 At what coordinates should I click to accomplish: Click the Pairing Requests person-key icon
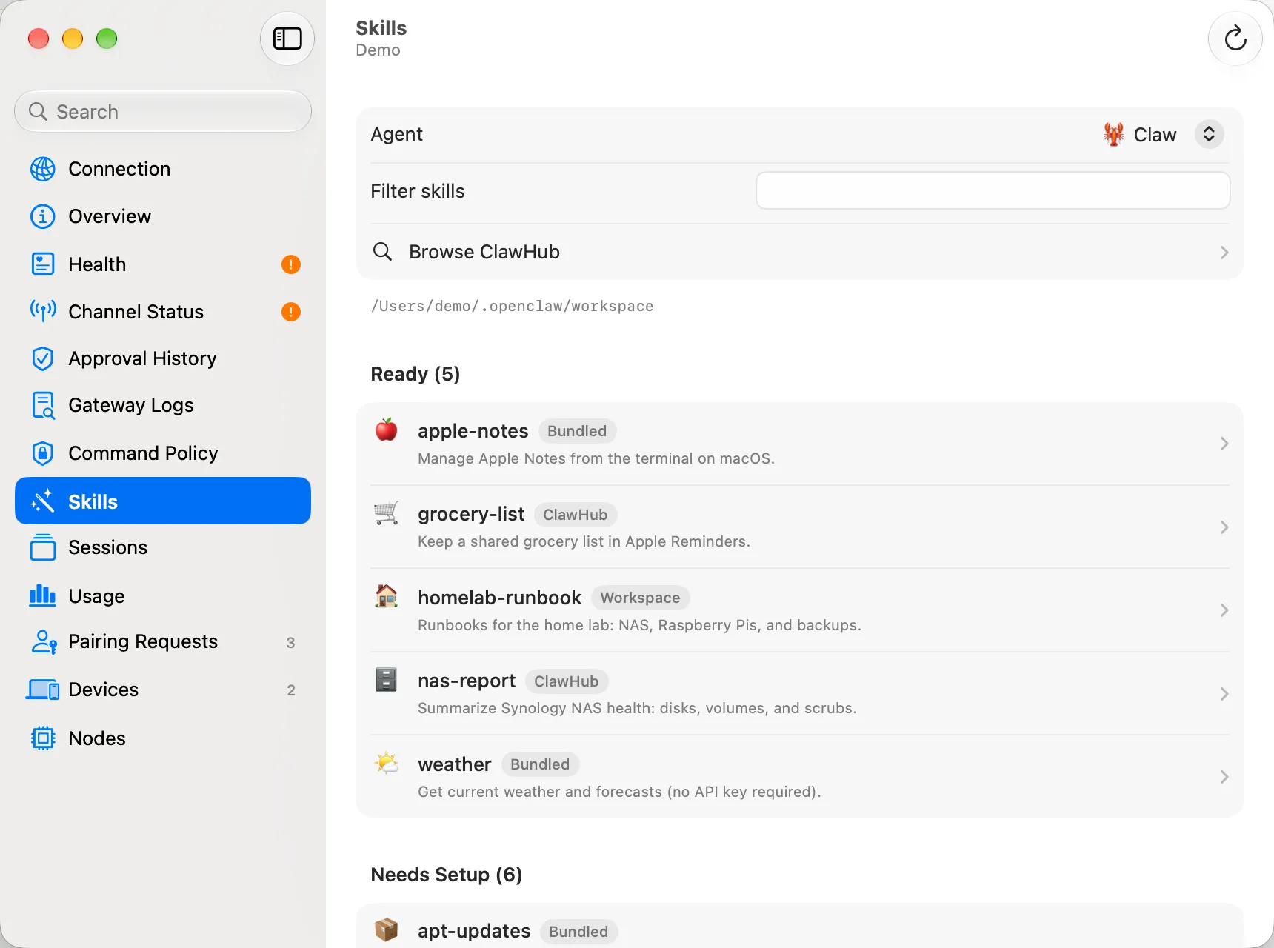coord(44,641)
